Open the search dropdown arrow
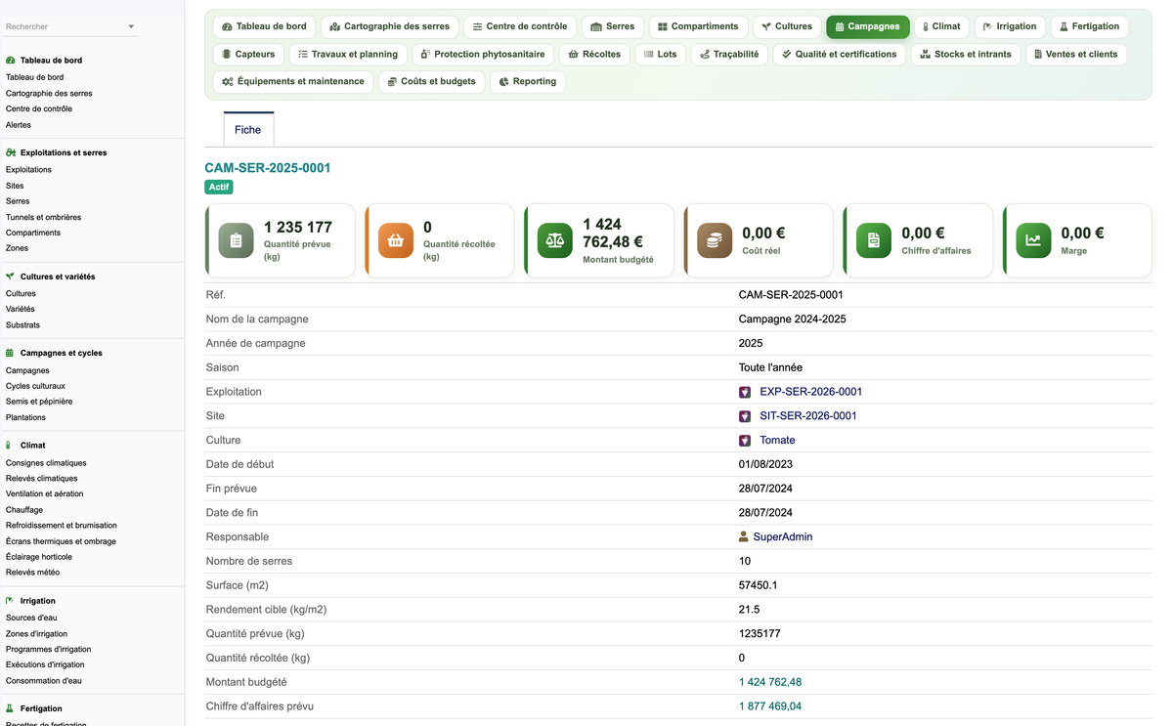This screenshot has width=1173, height=726. pos(131,26)
